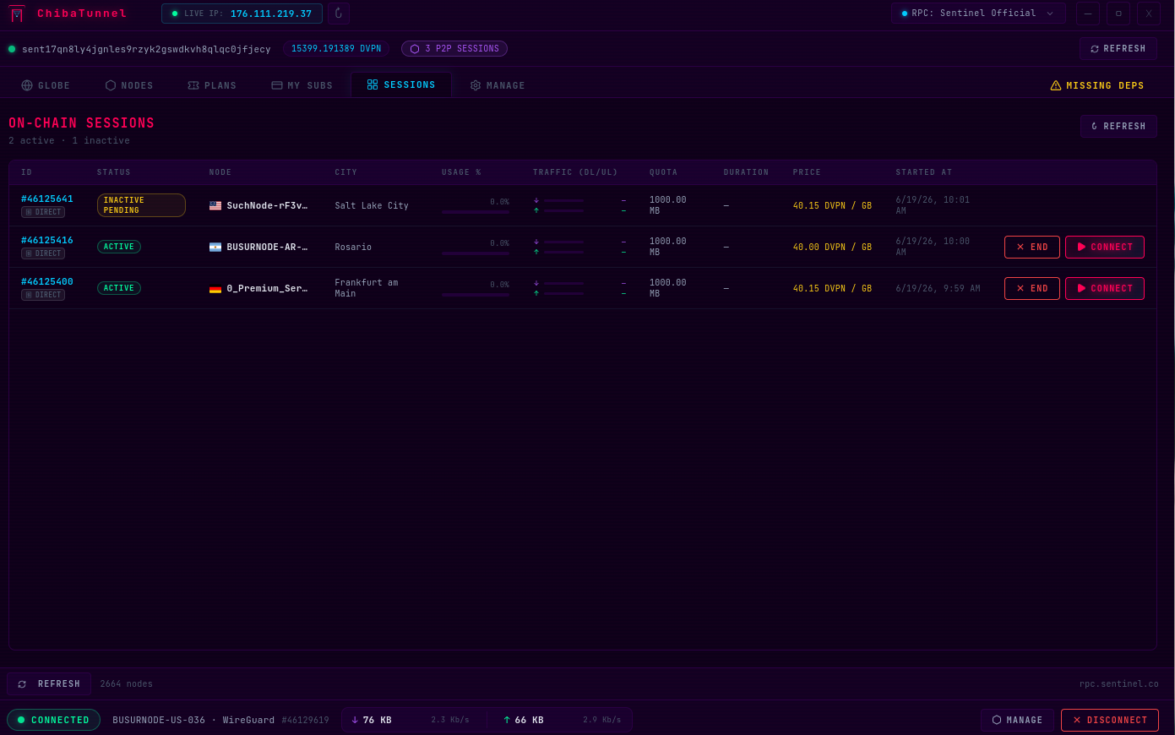1175x735 pixels.
Task: Click the live IP 176.111.219.37 box
Action: point(242,14)
